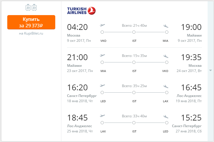Select the IST stopover marker on the Los Angeles–St. Petersburg flight
Viewport: 214px width, 142px height.
134,123
